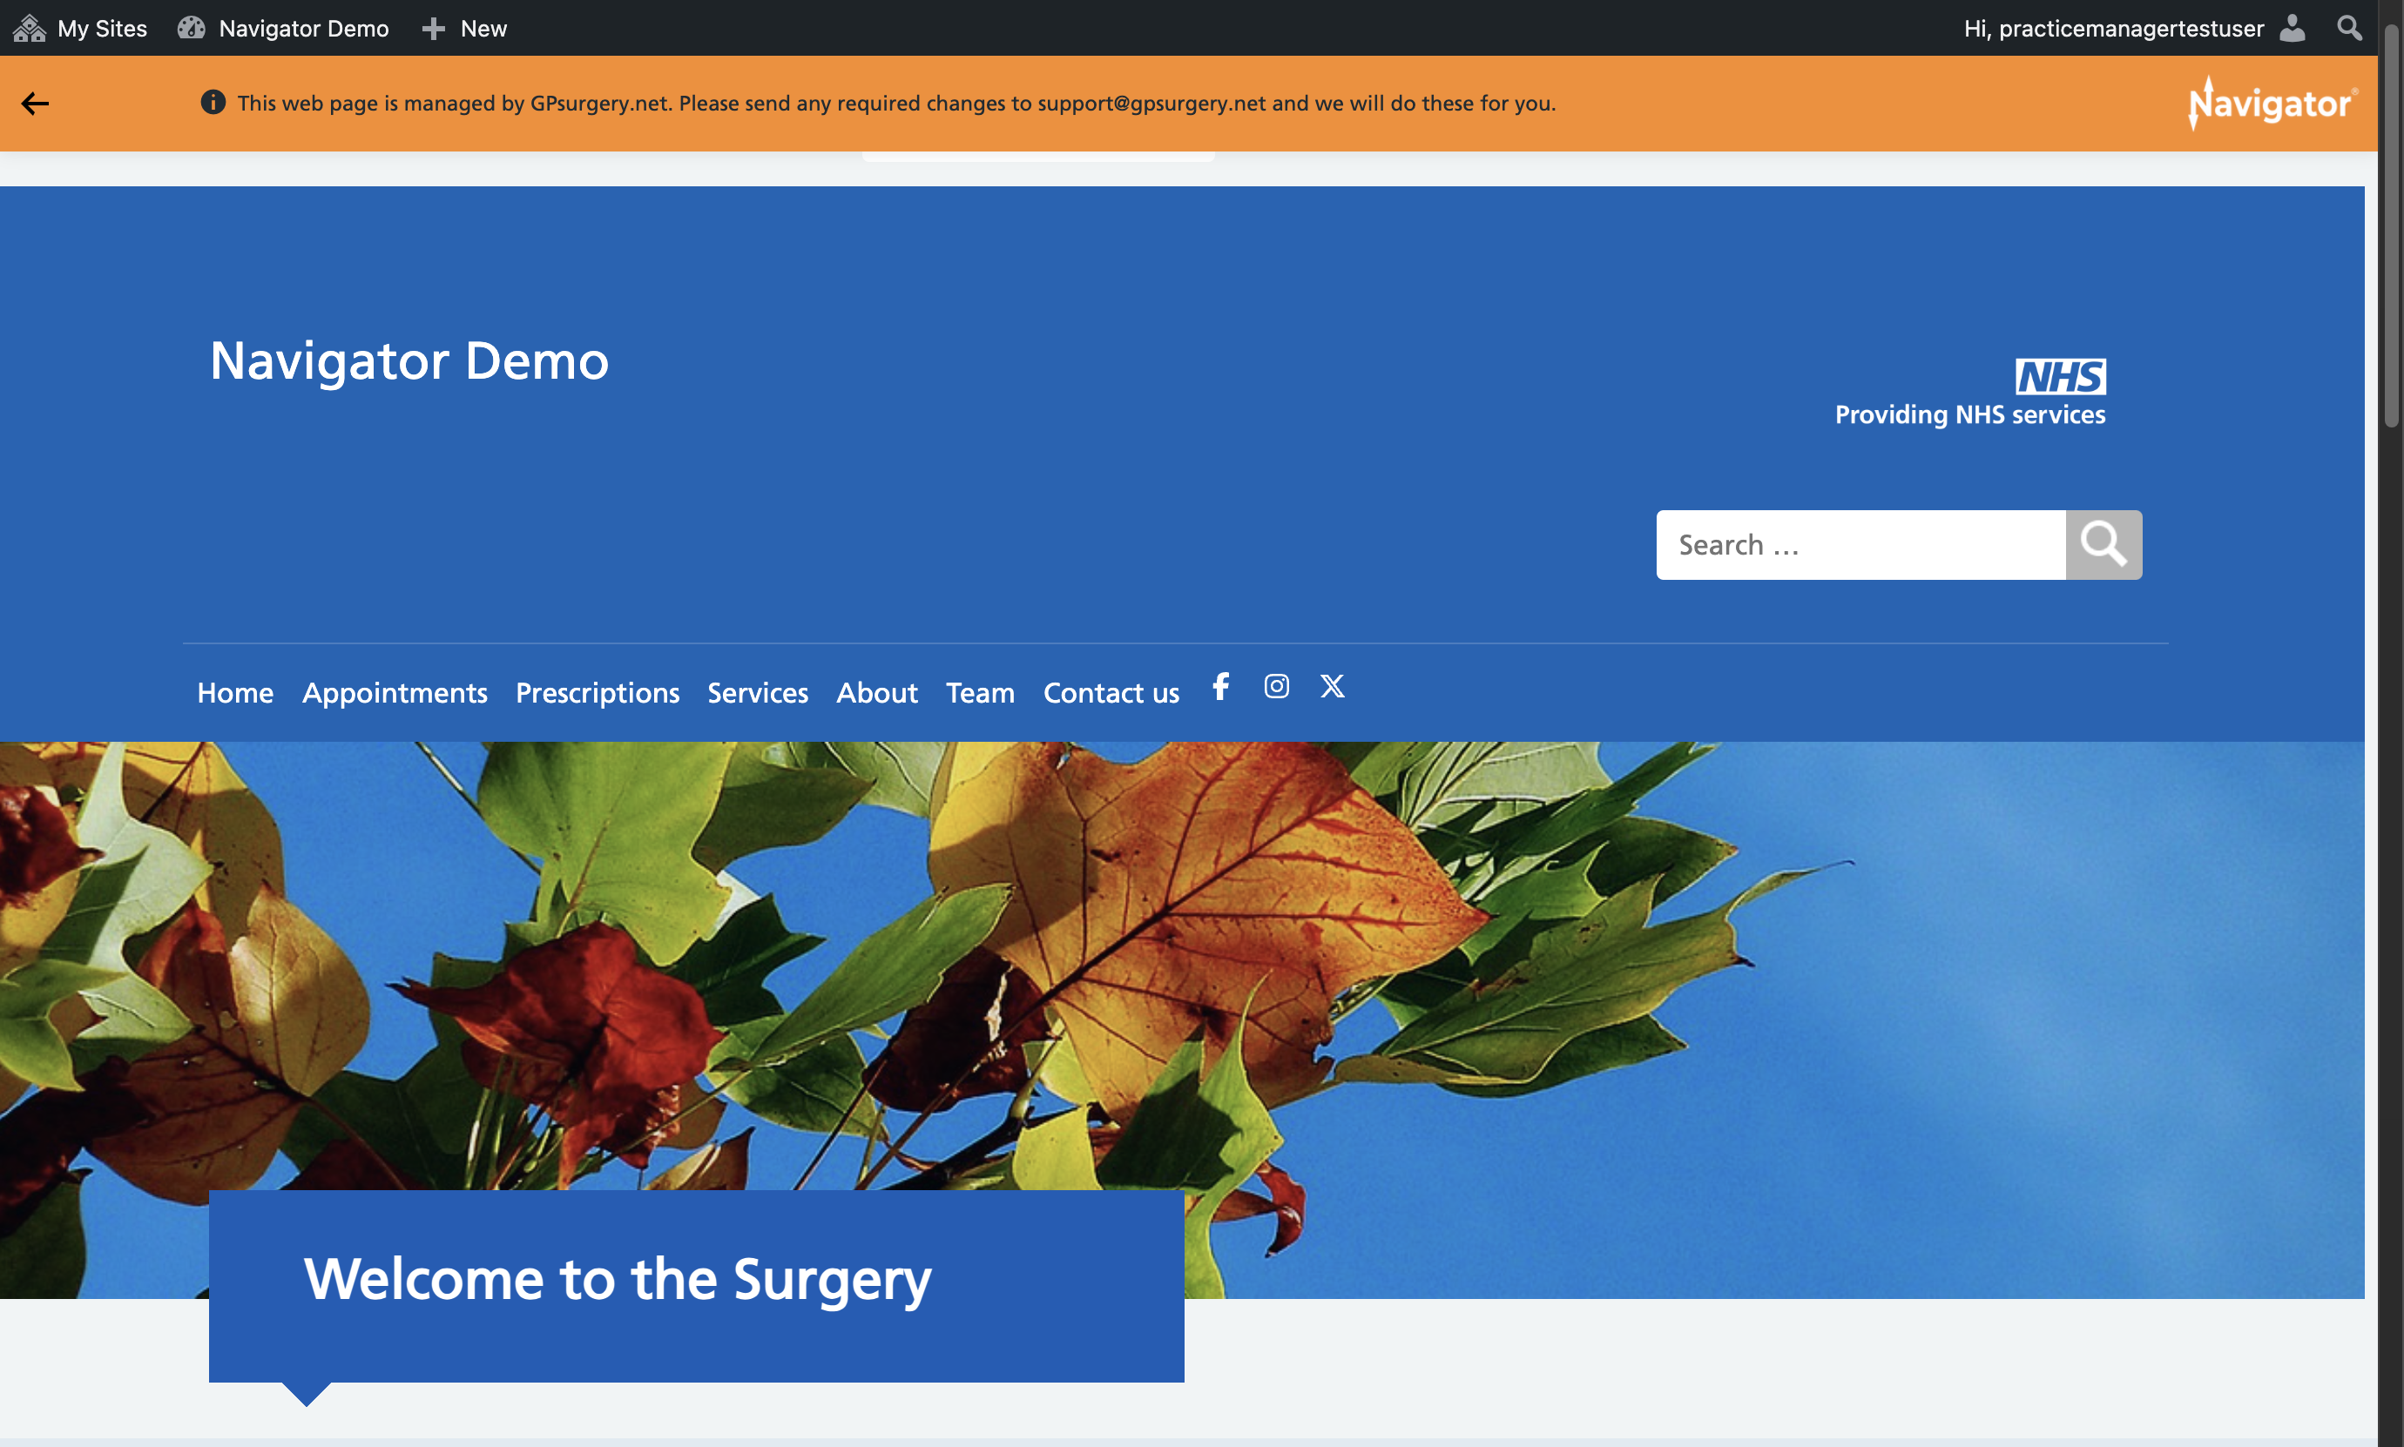This screenshot has height=1447, width=2404.
Task: Click the user avatar icon
Action: pos(2292,28)
